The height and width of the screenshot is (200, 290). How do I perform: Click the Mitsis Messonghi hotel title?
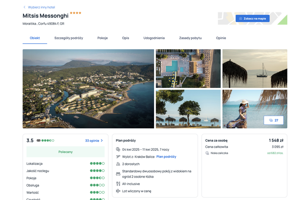(x=46, y=16)
